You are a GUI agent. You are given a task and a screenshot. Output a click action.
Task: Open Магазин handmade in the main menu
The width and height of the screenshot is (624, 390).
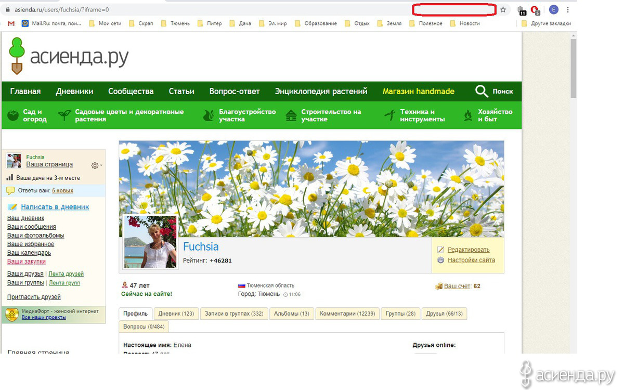419,92
